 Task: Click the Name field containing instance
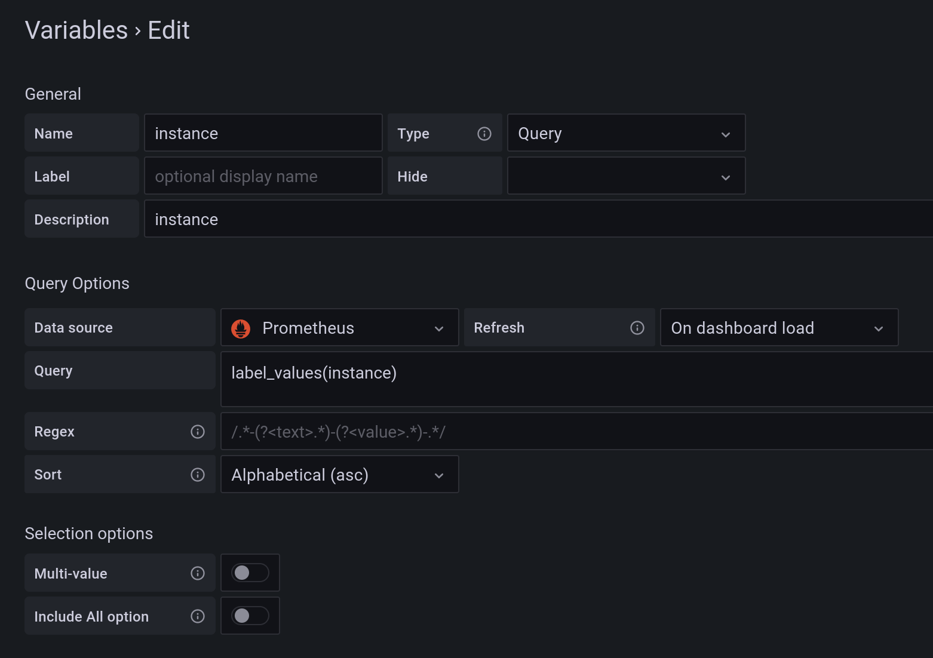click(263, 133)
